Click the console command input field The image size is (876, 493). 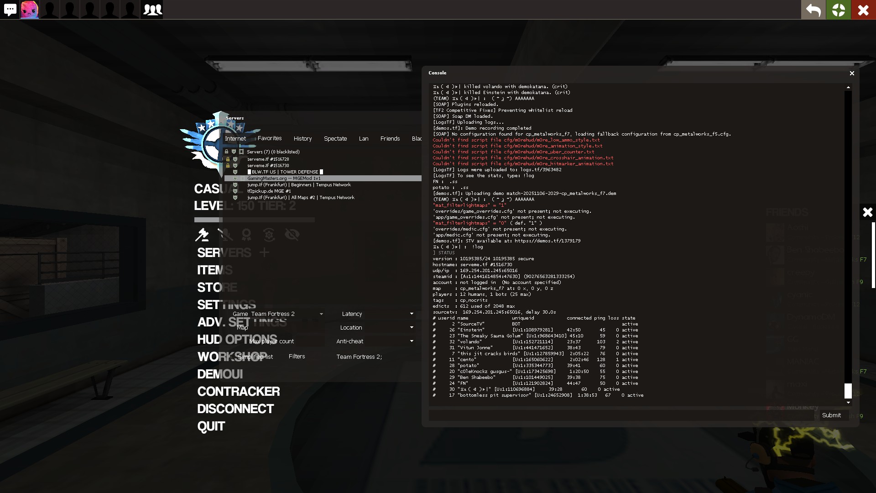[621, 415]
